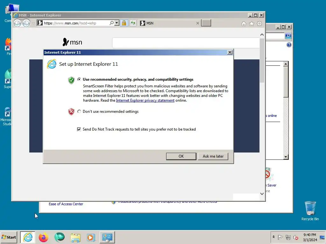Click Internet Explorer taskbar icon

tap(28, 237)
